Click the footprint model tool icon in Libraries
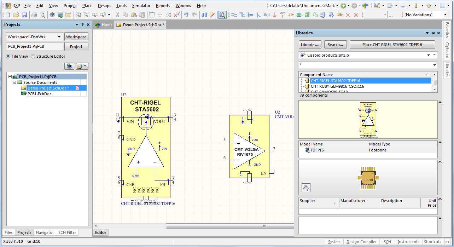Viewport: 454px width, 247px height. (306, 188)
